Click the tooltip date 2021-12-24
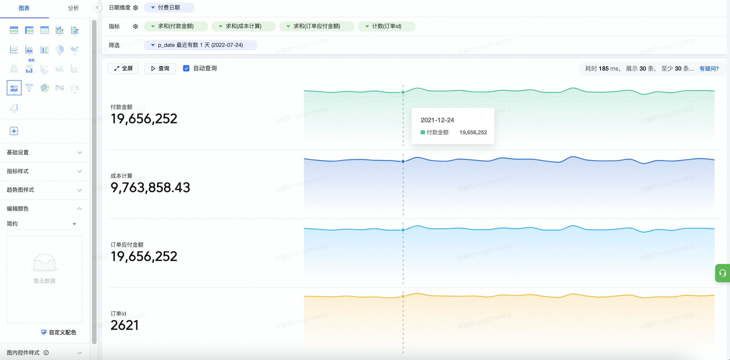This screenshot has height=360, width=730. (x=437, y=120)
